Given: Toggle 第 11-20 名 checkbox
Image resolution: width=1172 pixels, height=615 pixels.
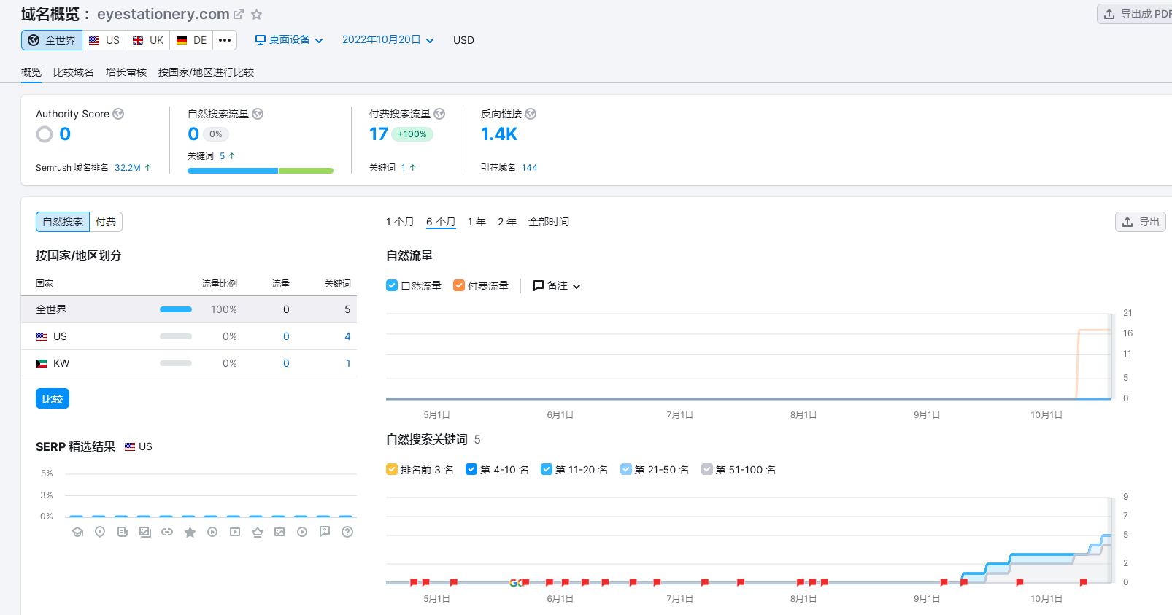Looking at the screenshot, I should click(x=547, y=469).
